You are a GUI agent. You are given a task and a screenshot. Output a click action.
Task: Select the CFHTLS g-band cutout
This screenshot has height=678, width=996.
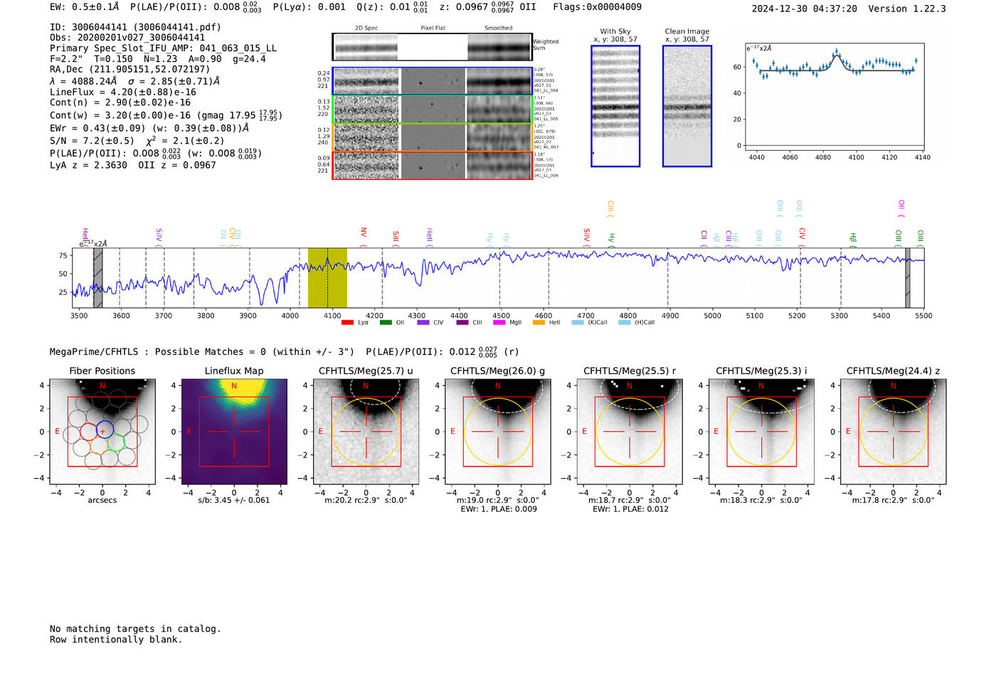pyautogui.click(x=497, y=432)
